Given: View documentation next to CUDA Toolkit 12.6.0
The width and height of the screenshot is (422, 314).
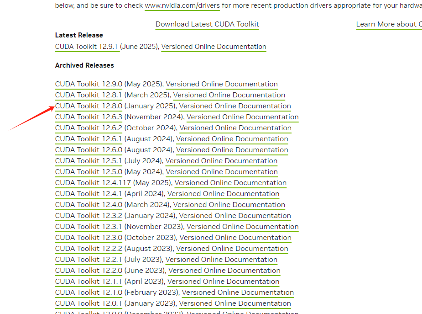Looking at the screenshot, I should (232, 149).
